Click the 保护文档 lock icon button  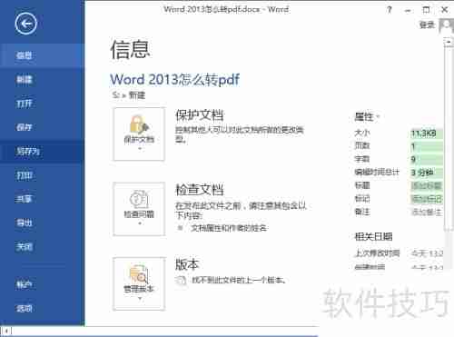[x=139, y=134]
